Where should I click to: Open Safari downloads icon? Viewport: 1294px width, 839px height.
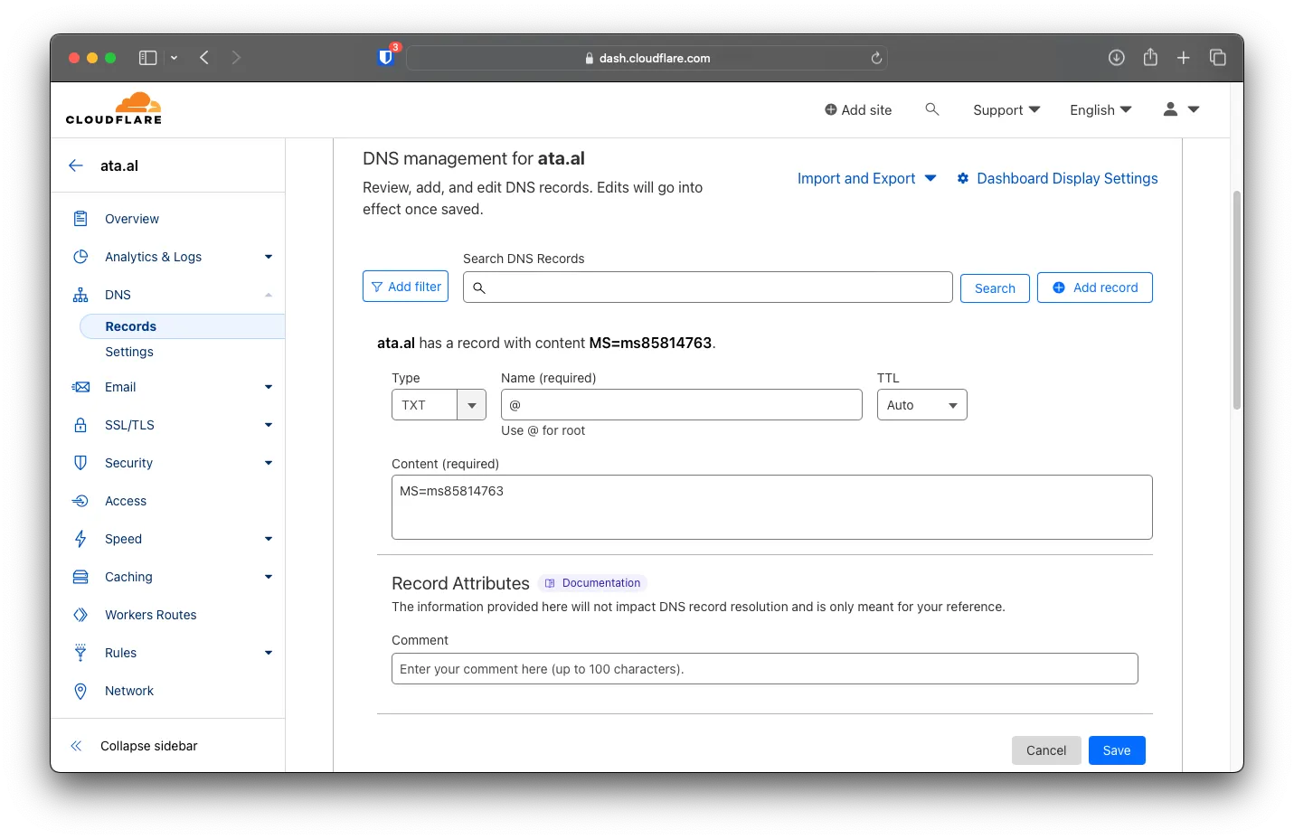coord(1117,58)
